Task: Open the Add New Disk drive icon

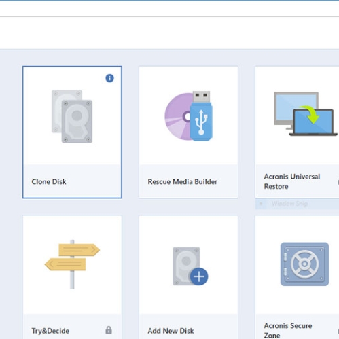Action: [190, 266]
